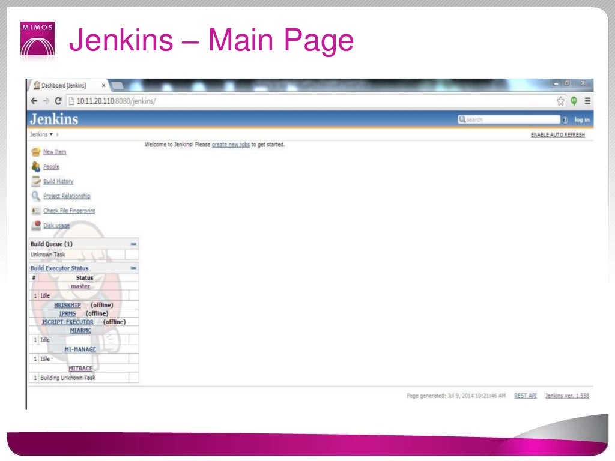Screen dimensions: 615x461
Task: Click ENABLE AUTO REFRESH link
Action: [558, 135]
